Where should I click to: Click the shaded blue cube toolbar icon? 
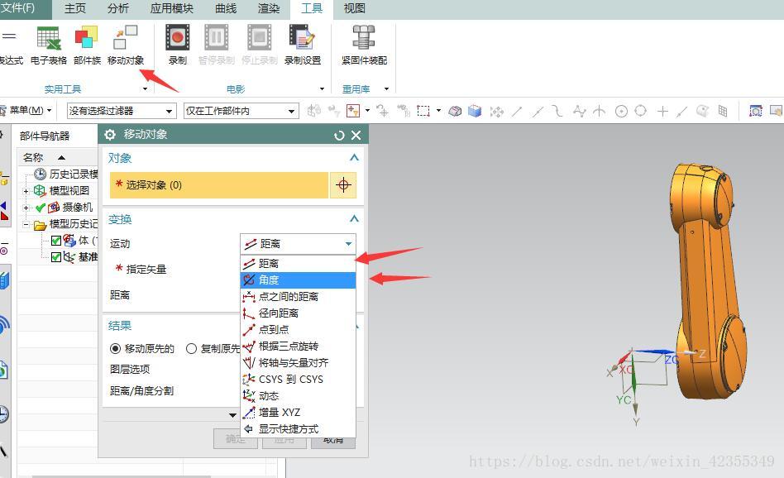coord(475,111)
